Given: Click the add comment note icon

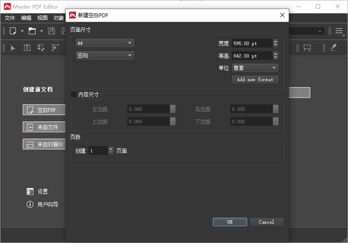Looking at the screenshot, I should point(307,48).
